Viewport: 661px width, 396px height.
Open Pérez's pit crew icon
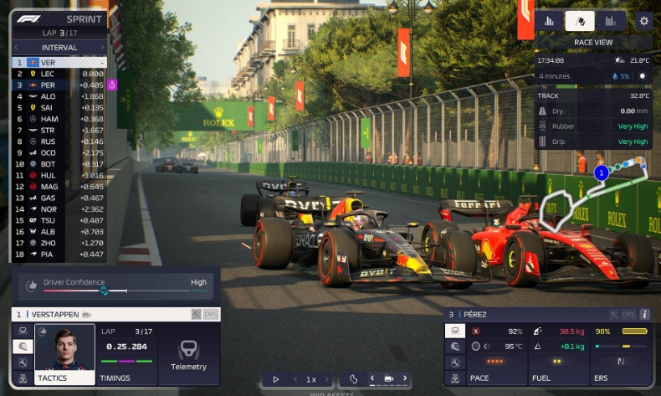(x=455, y=378)
